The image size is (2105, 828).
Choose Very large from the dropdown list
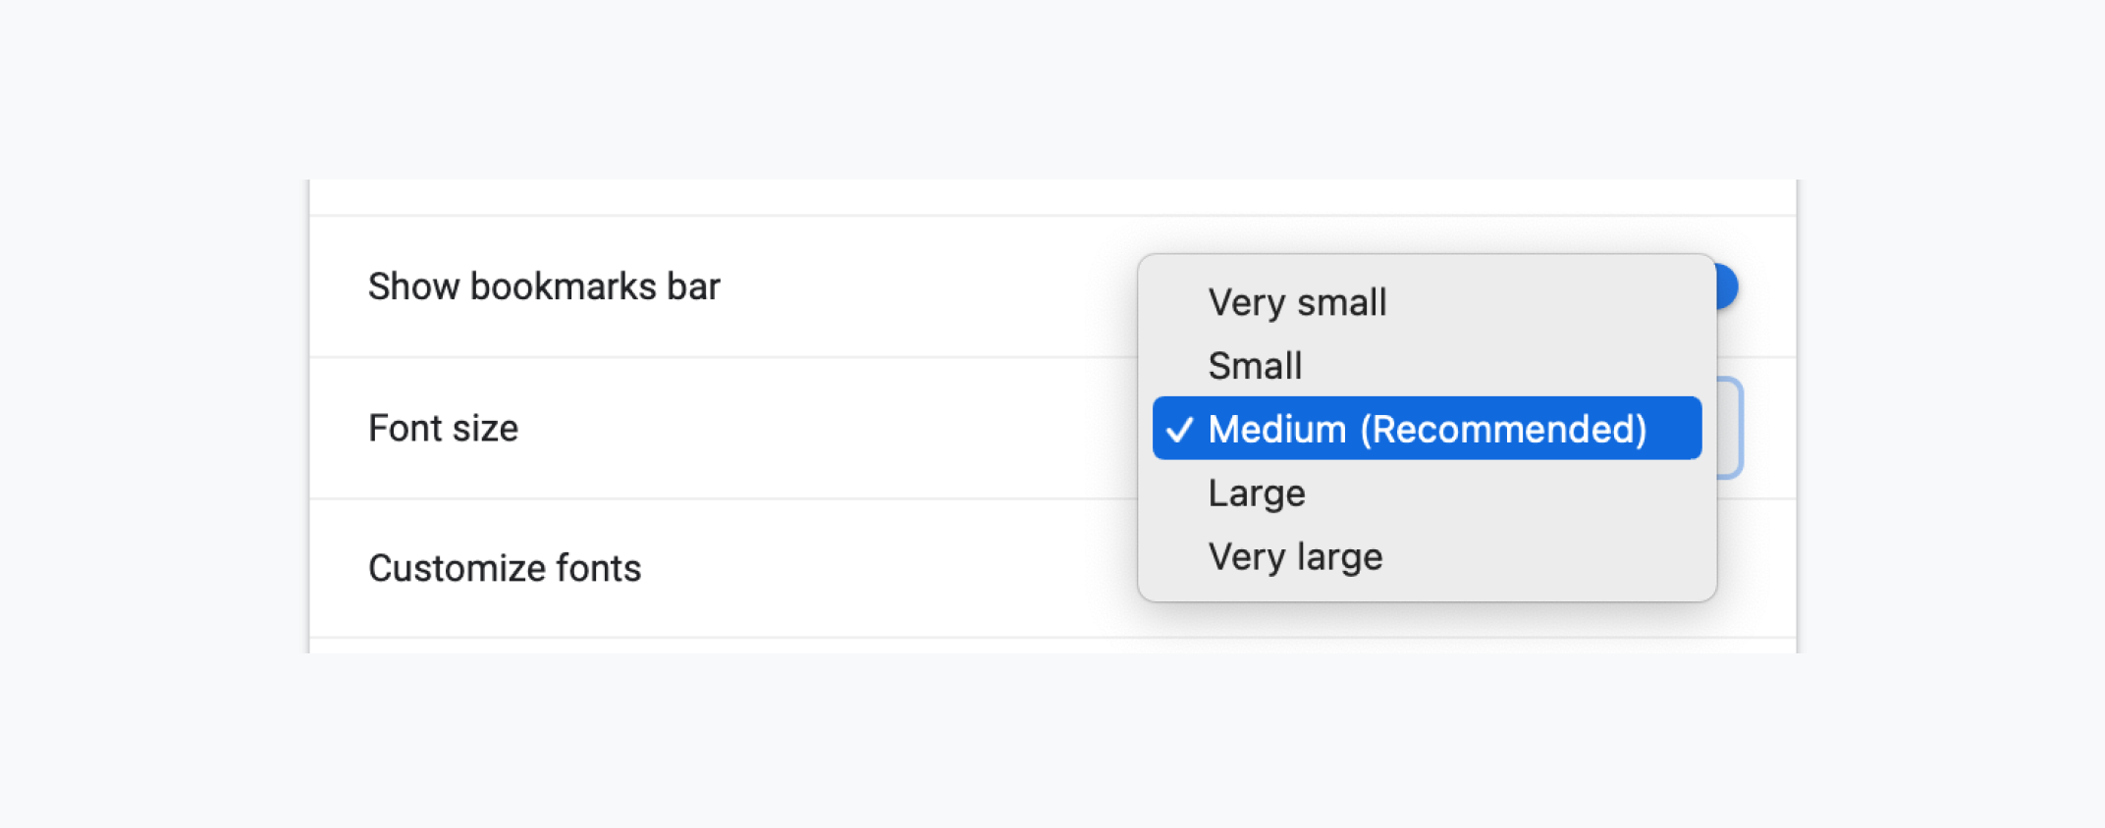(x=1295, y=556)
